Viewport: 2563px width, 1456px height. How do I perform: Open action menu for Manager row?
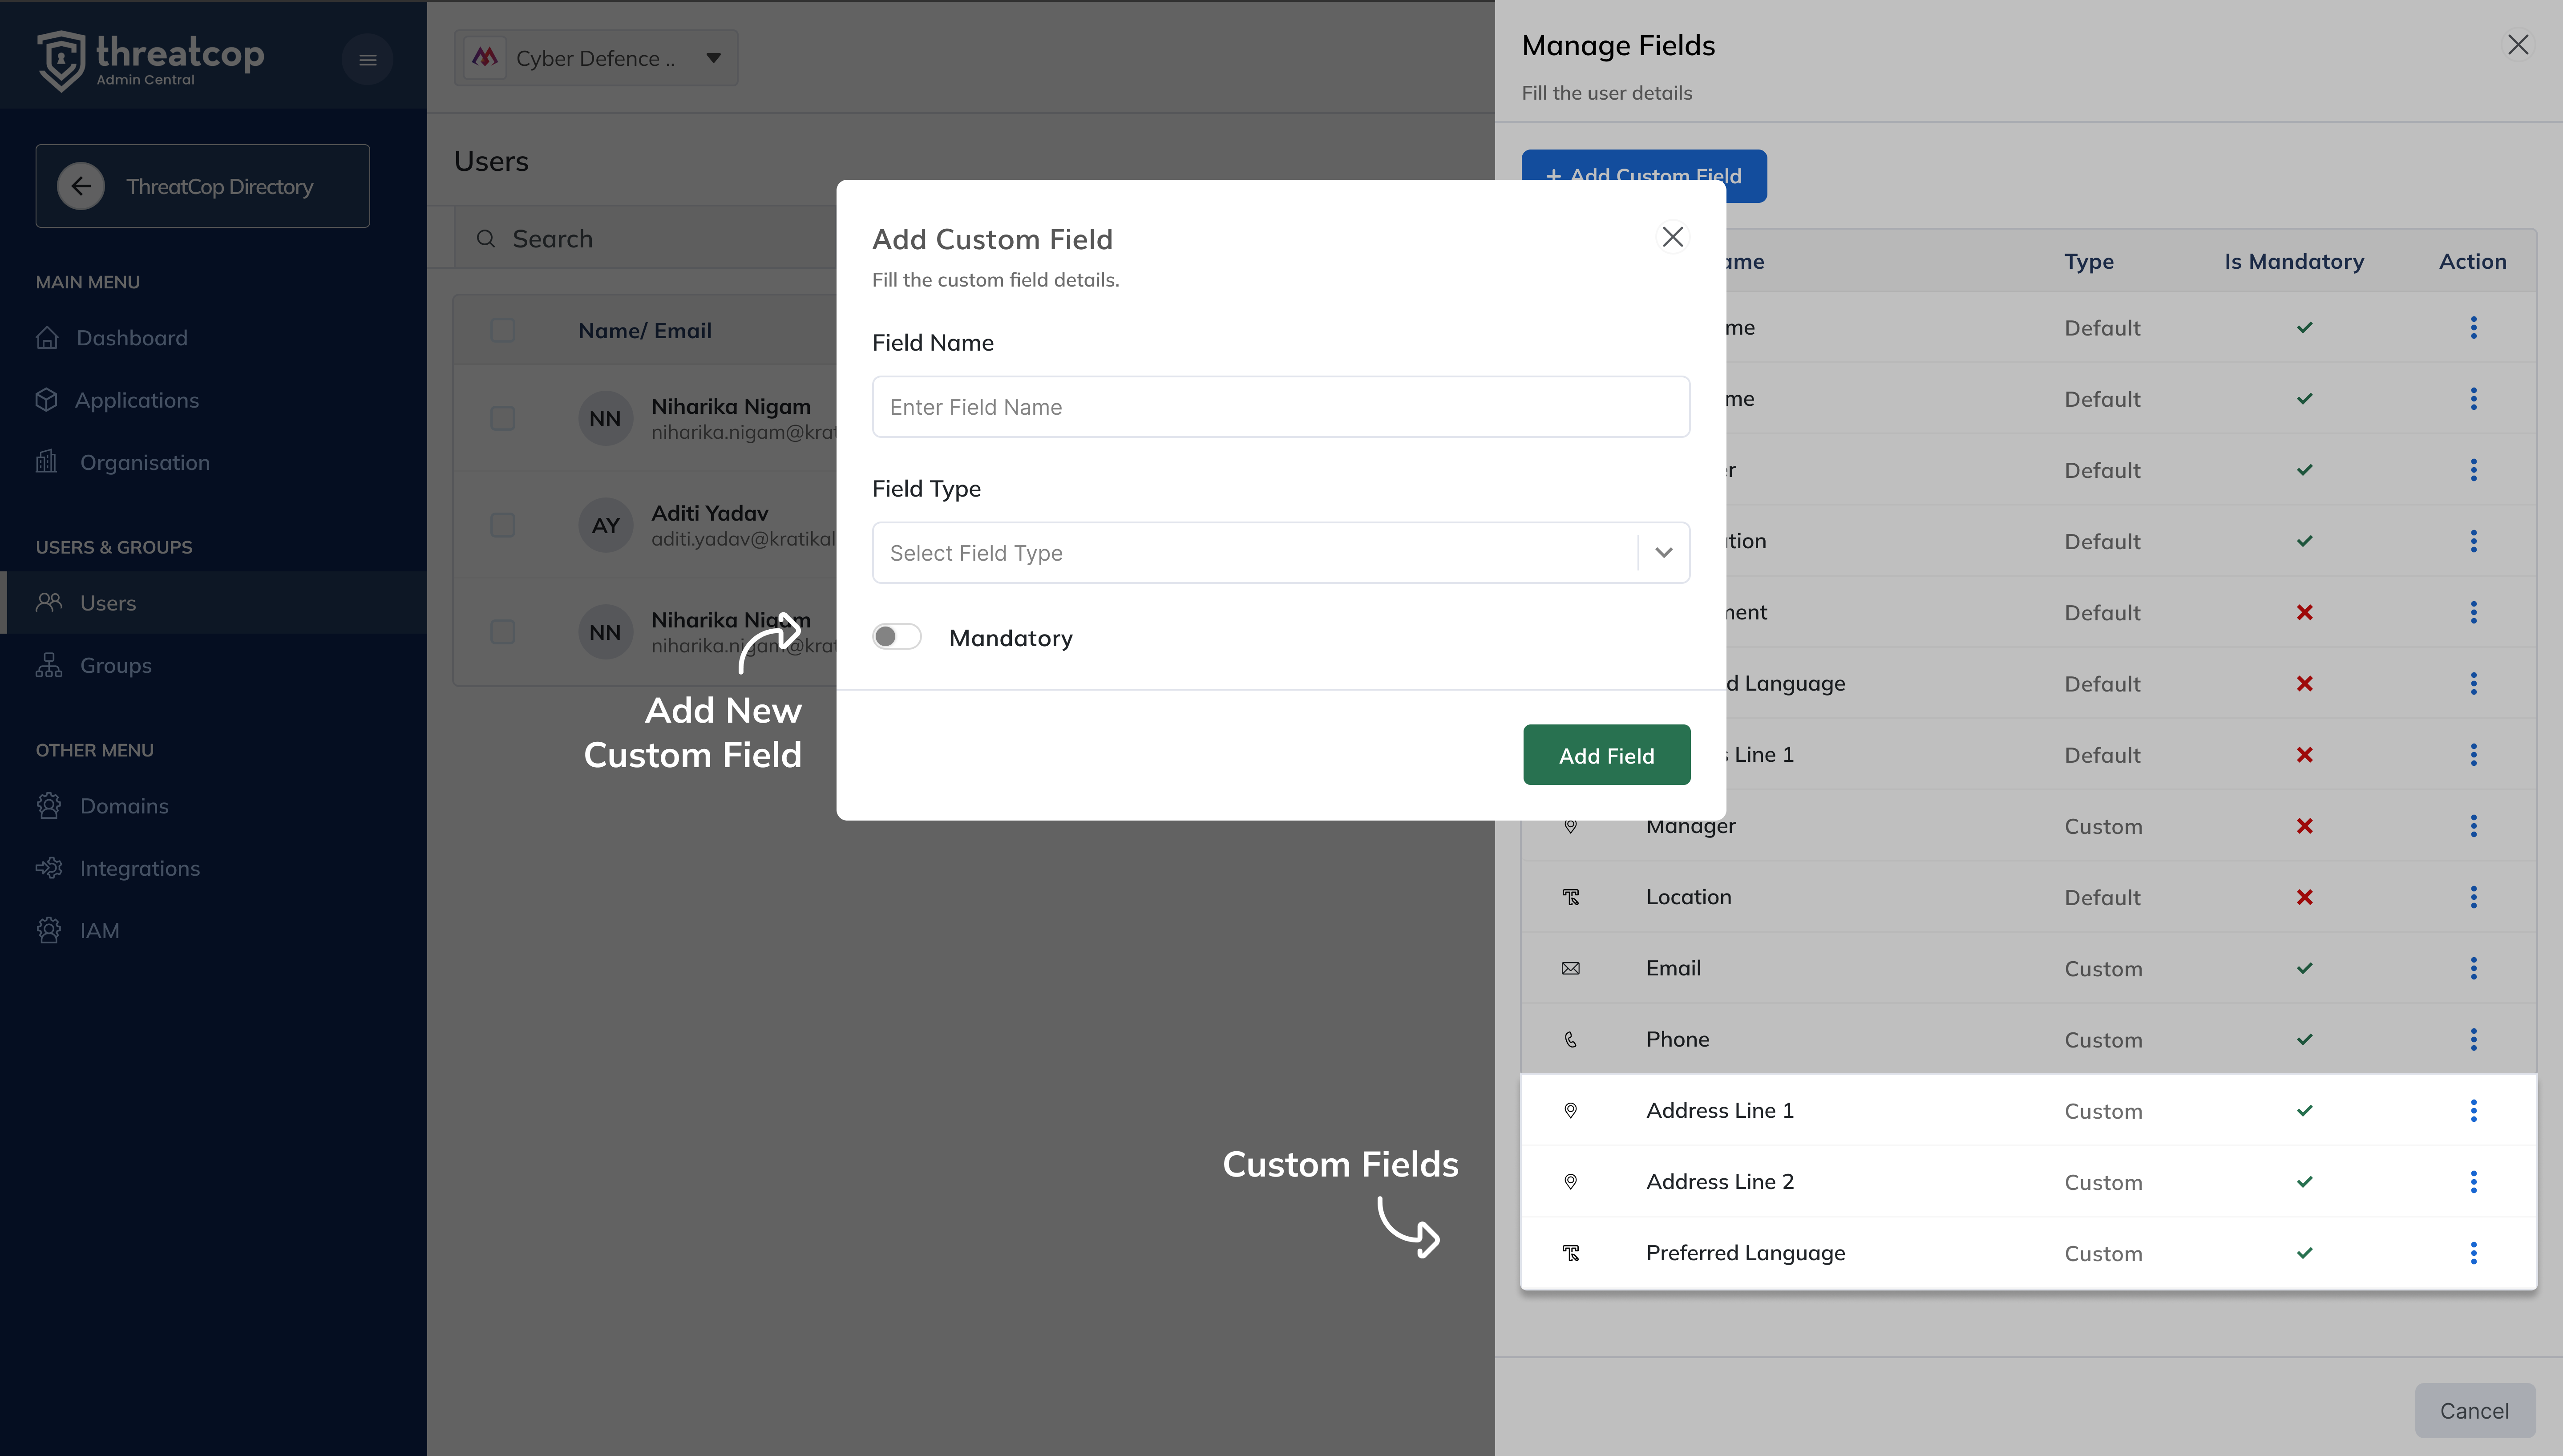click(x=2474, y=826)
